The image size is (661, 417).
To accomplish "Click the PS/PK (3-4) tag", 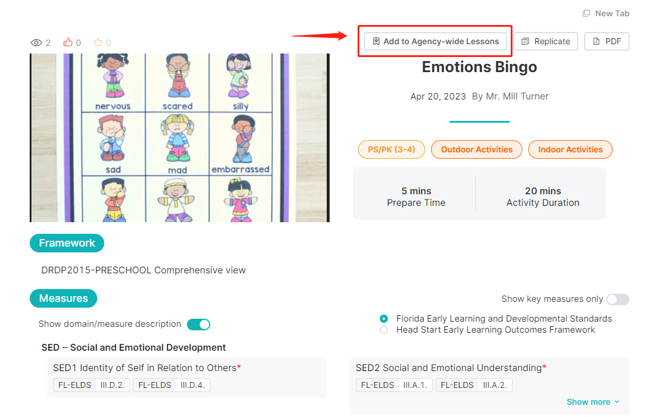I will (x=391, y=149).
